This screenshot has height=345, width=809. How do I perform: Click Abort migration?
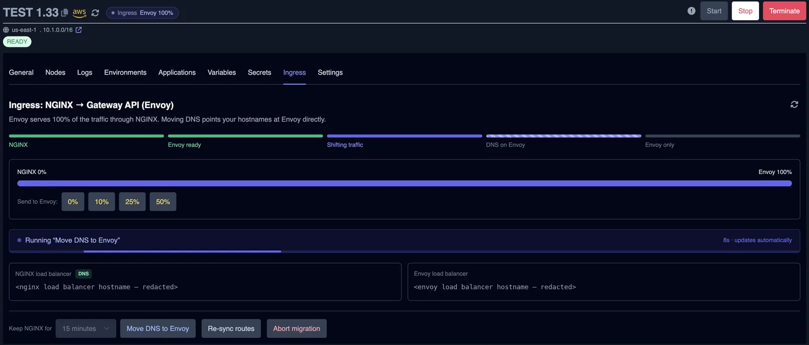297,328
